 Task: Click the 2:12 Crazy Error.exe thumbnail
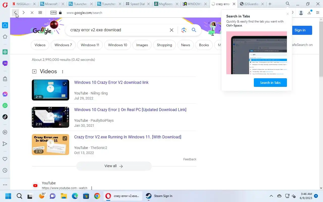50,144
